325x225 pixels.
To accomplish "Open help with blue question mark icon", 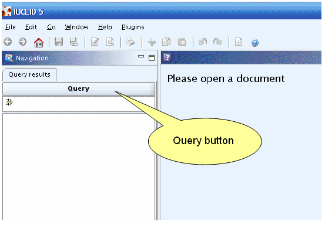I will click(254, 43).
